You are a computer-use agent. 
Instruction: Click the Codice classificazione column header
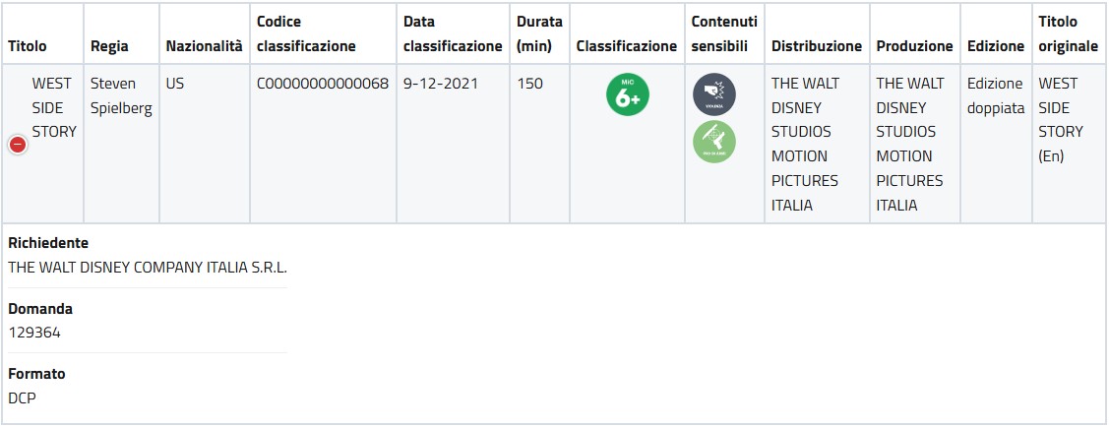point(306,33)
